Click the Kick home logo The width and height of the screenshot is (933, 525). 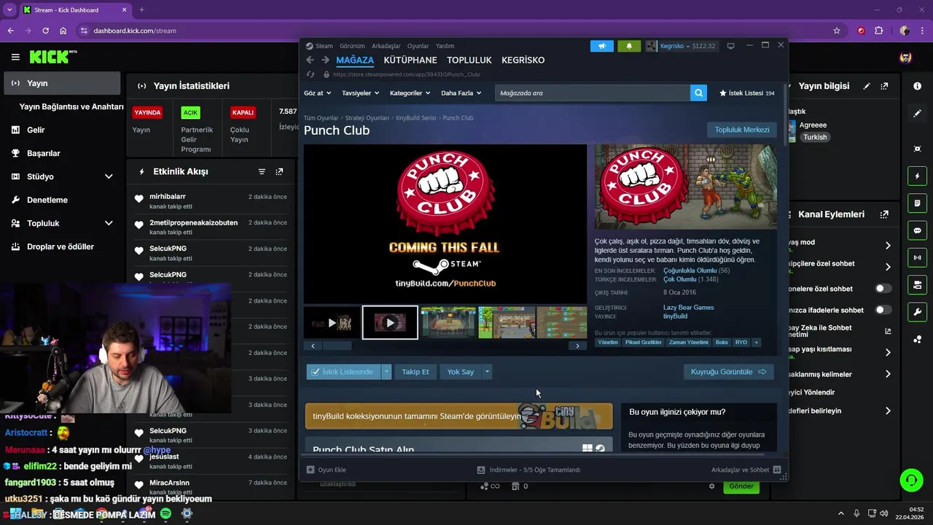pos(53,57)
